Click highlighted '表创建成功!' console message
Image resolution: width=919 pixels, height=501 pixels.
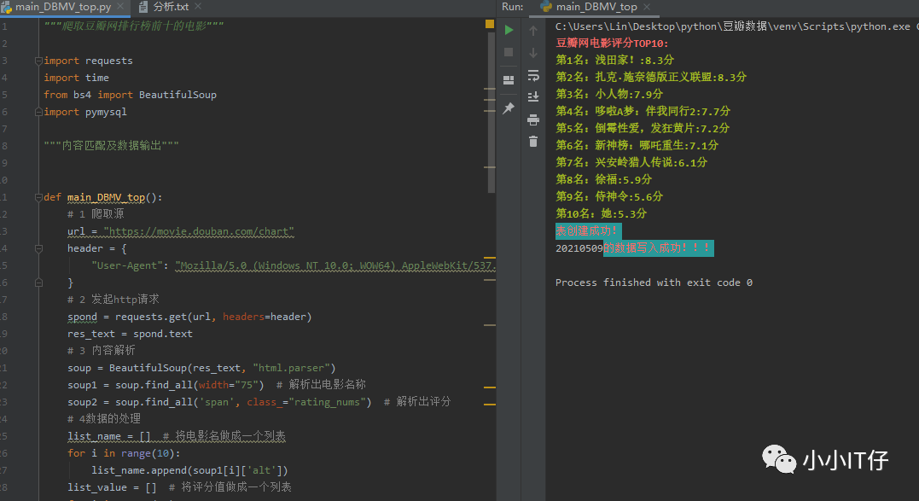588,231
